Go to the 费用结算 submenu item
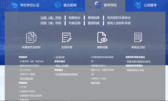Viewport: 168px width, 101px height. point(94,18)
